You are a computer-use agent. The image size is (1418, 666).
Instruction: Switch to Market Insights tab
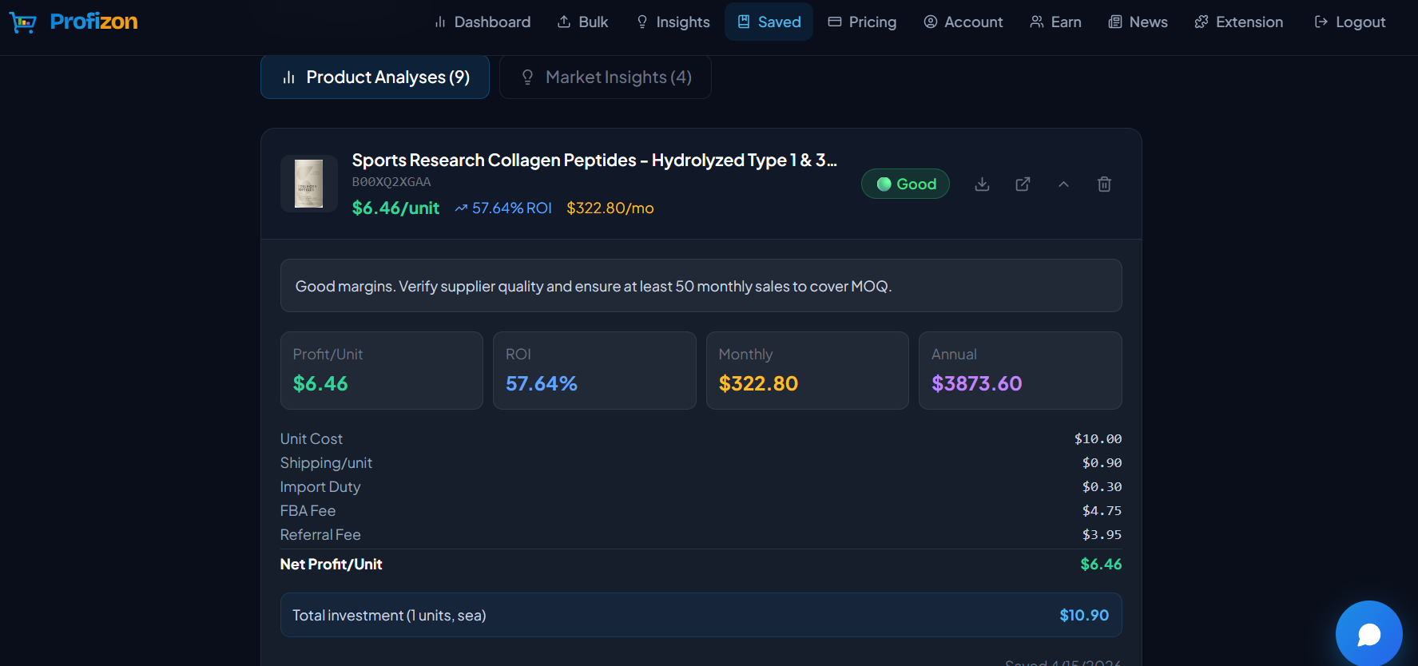[605, 77]
